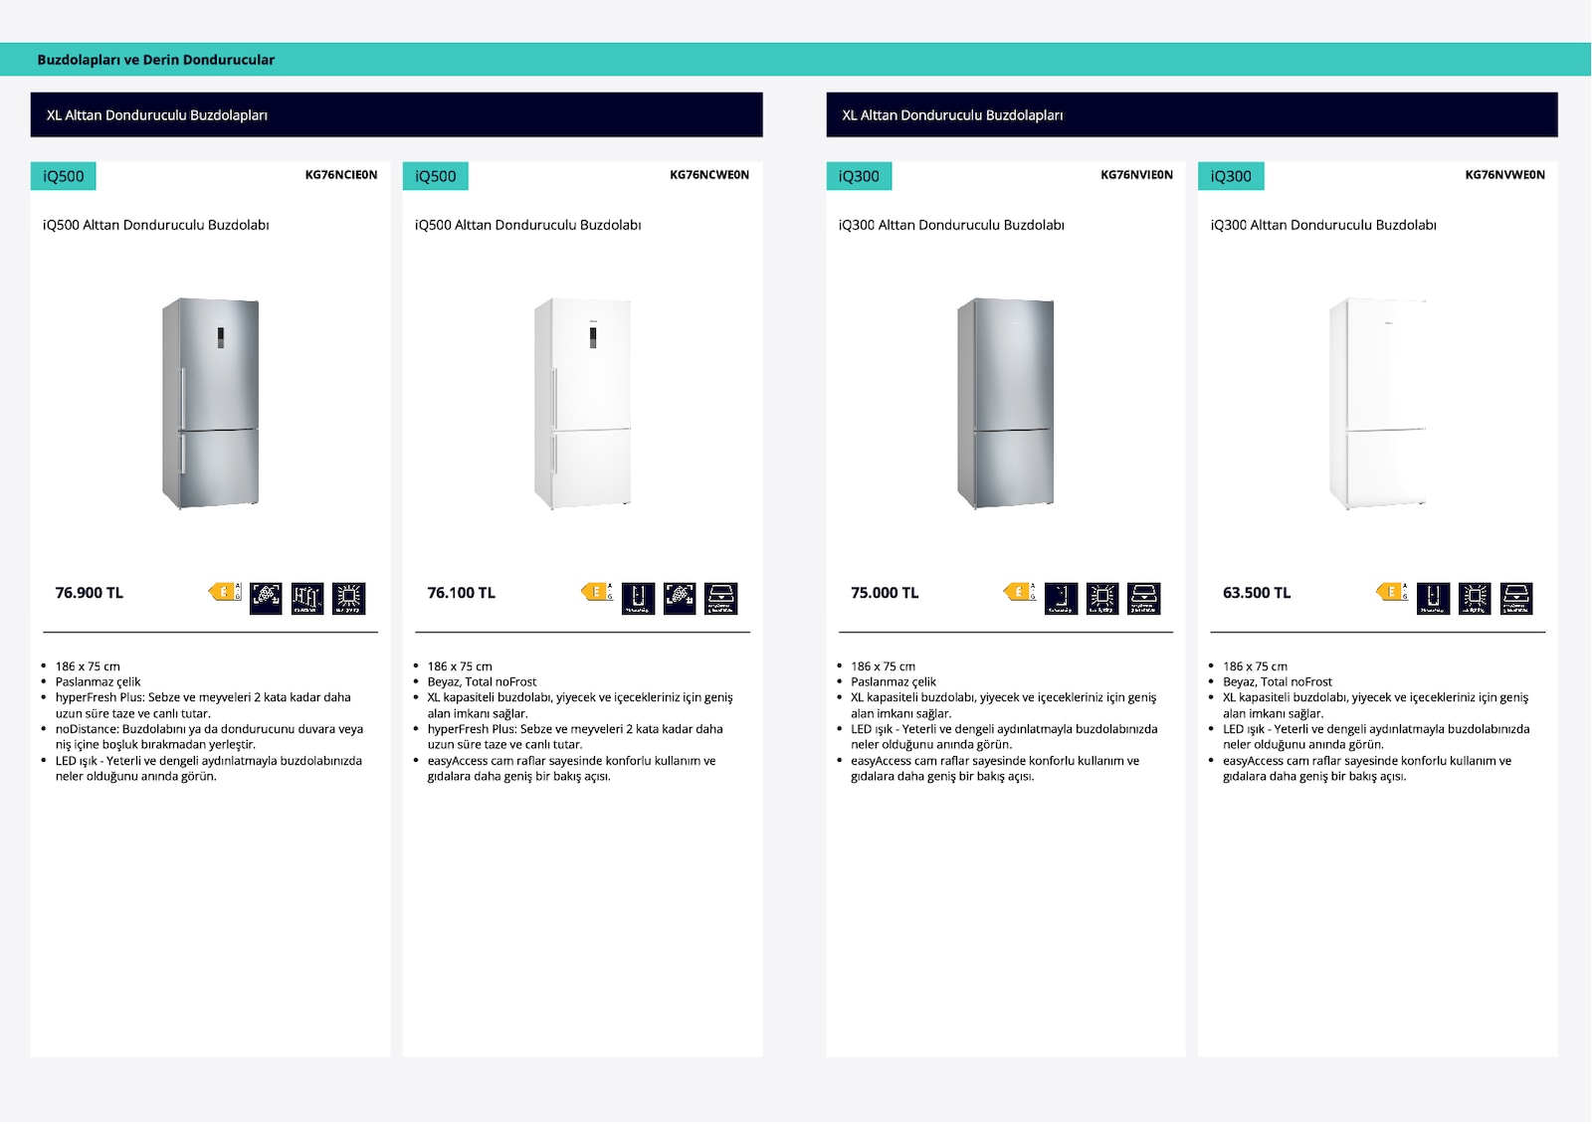1592x1124 pixels.
Task: Click the 'LED ışık' bullet under the 75.000 TL fridge
Action: [x=1004, y=737]
